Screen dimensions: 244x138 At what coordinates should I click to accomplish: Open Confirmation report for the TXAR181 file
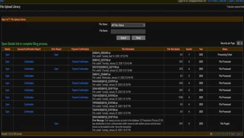(x=29, y=111)
